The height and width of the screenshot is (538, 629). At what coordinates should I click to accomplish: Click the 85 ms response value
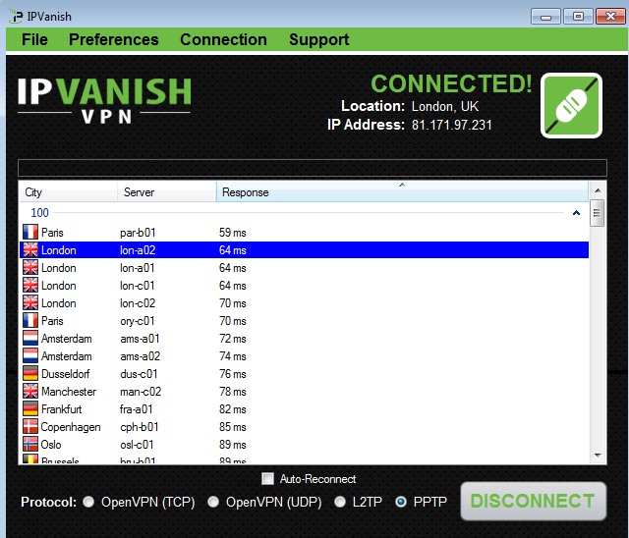coord(233,426)
